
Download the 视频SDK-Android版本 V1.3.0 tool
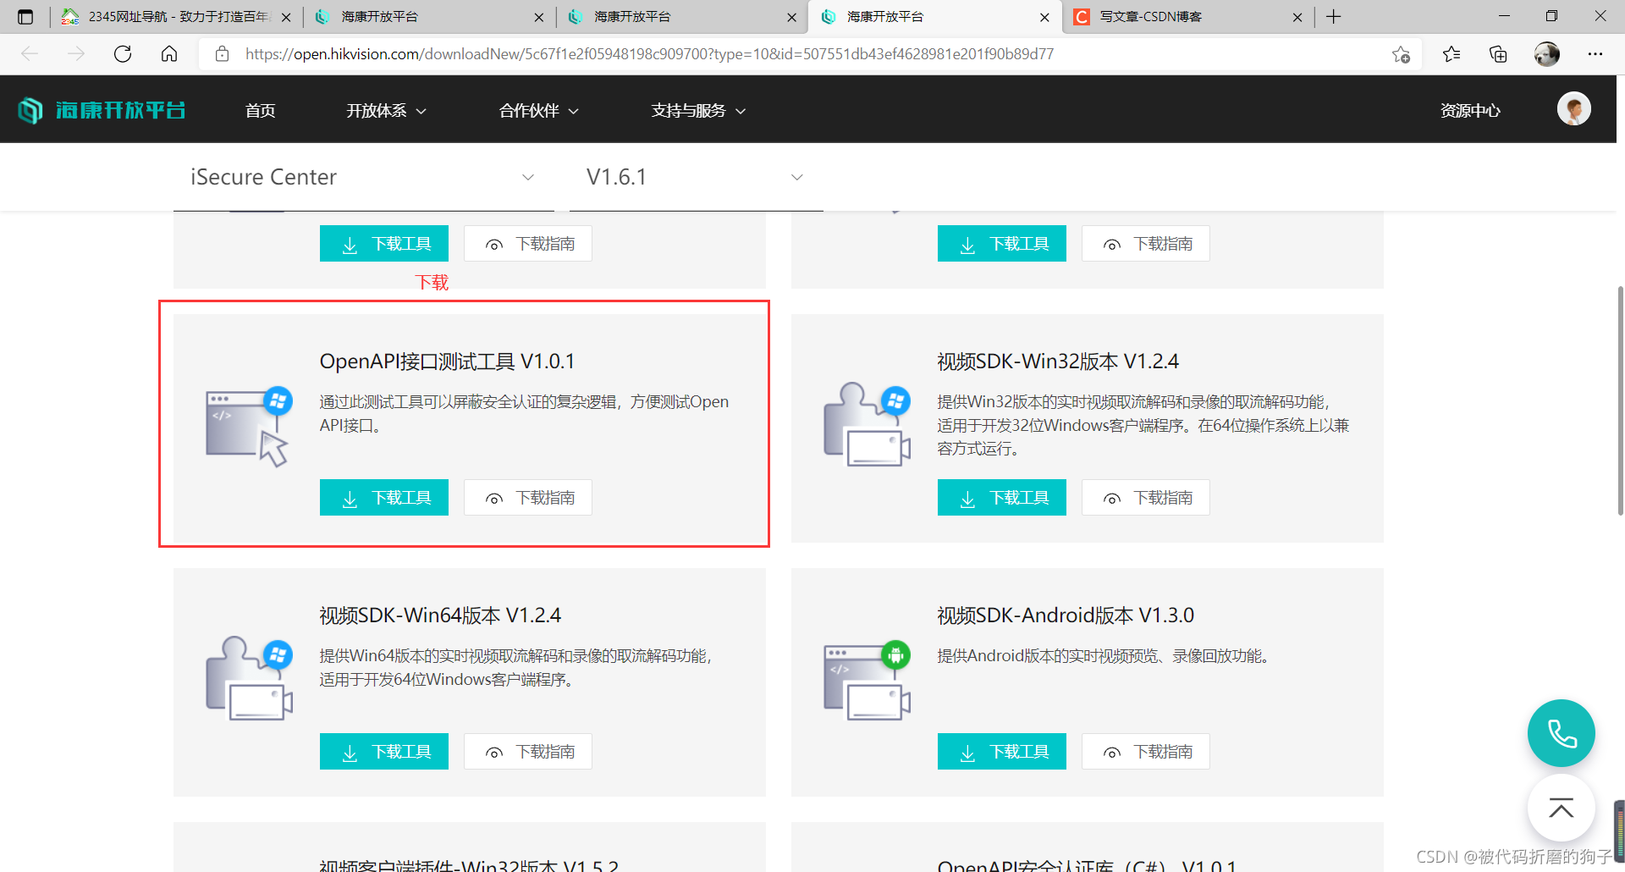tap(1002, 752)
